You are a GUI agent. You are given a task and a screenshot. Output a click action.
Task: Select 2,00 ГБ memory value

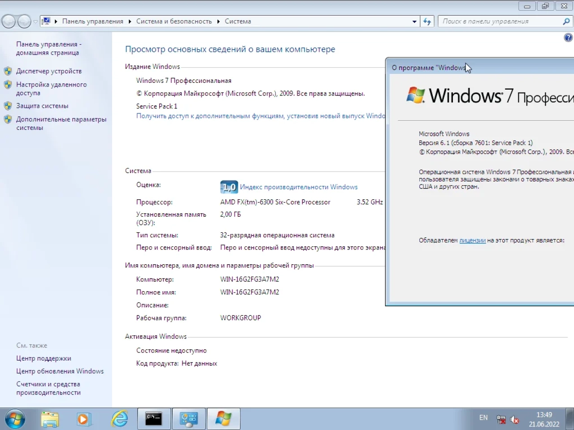[x=230, y=215]
